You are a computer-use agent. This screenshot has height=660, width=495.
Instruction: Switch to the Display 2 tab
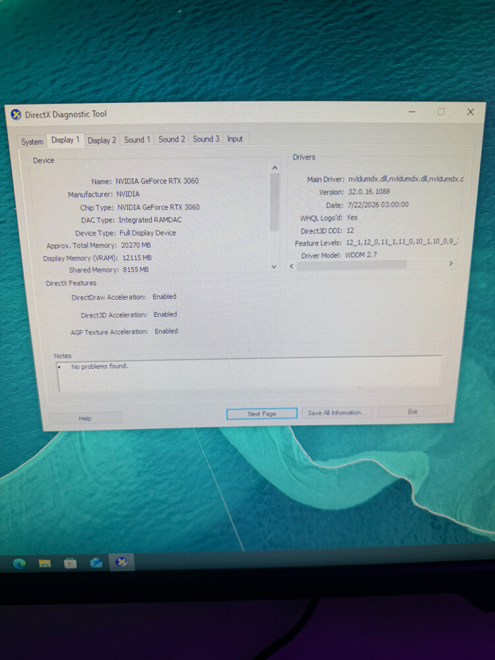click(102, 140)
